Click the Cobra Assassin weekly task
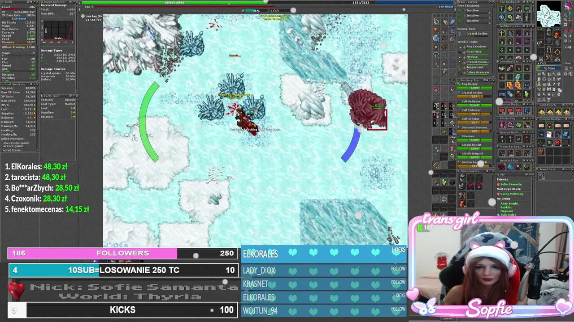Image resolution: width=574 pixels, height=322 pixels. click(x=478, y=72)
